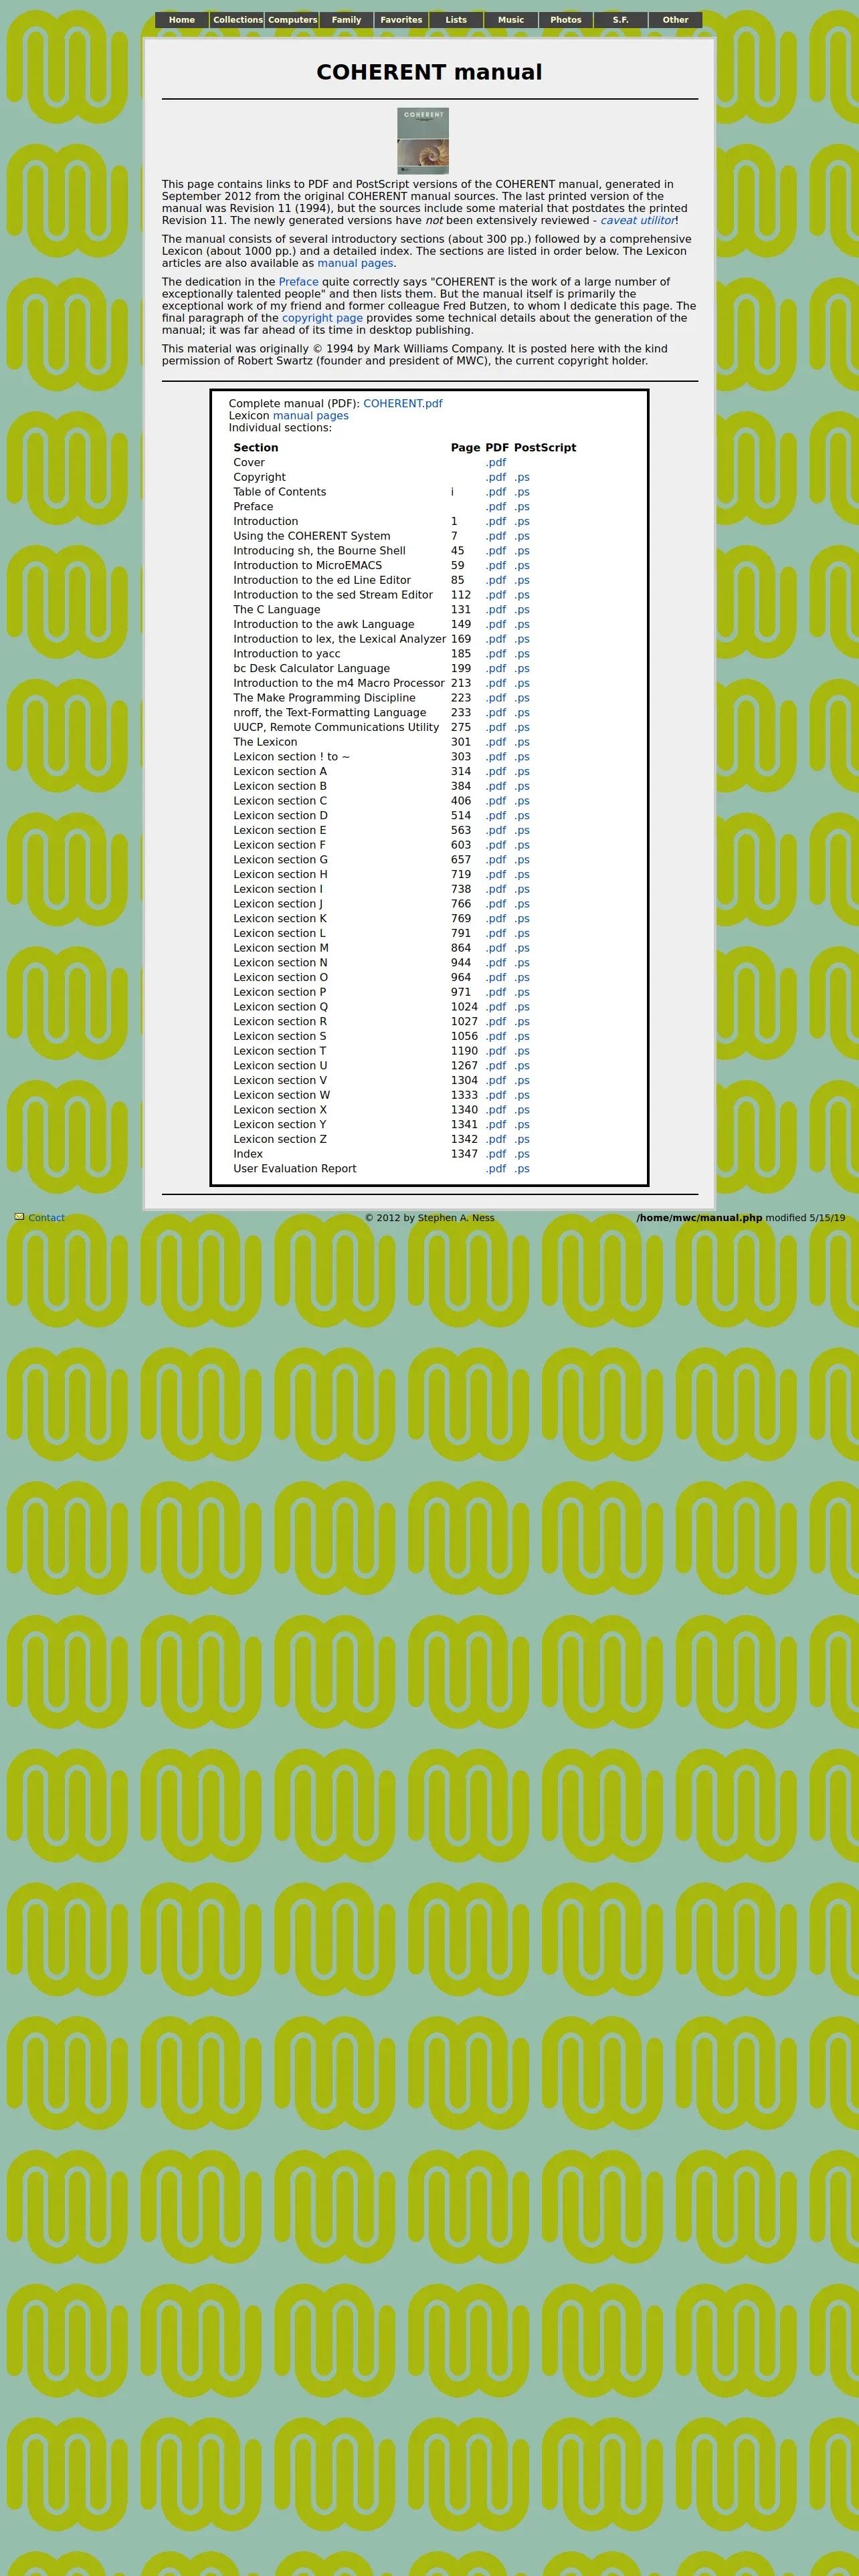Click the COHERENT manual cover thumbnail
Image resolution: width=859 pixels, height=2576 pixels.
coord(423,141)
